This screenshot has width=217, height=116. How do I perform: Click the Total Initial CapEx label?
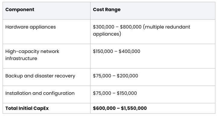point(27,108)
